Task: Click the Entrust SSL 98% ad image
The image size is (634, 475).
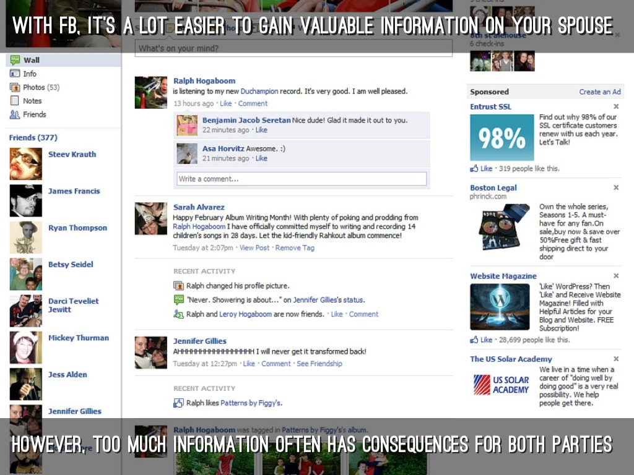Action: [x=502, y=137]
